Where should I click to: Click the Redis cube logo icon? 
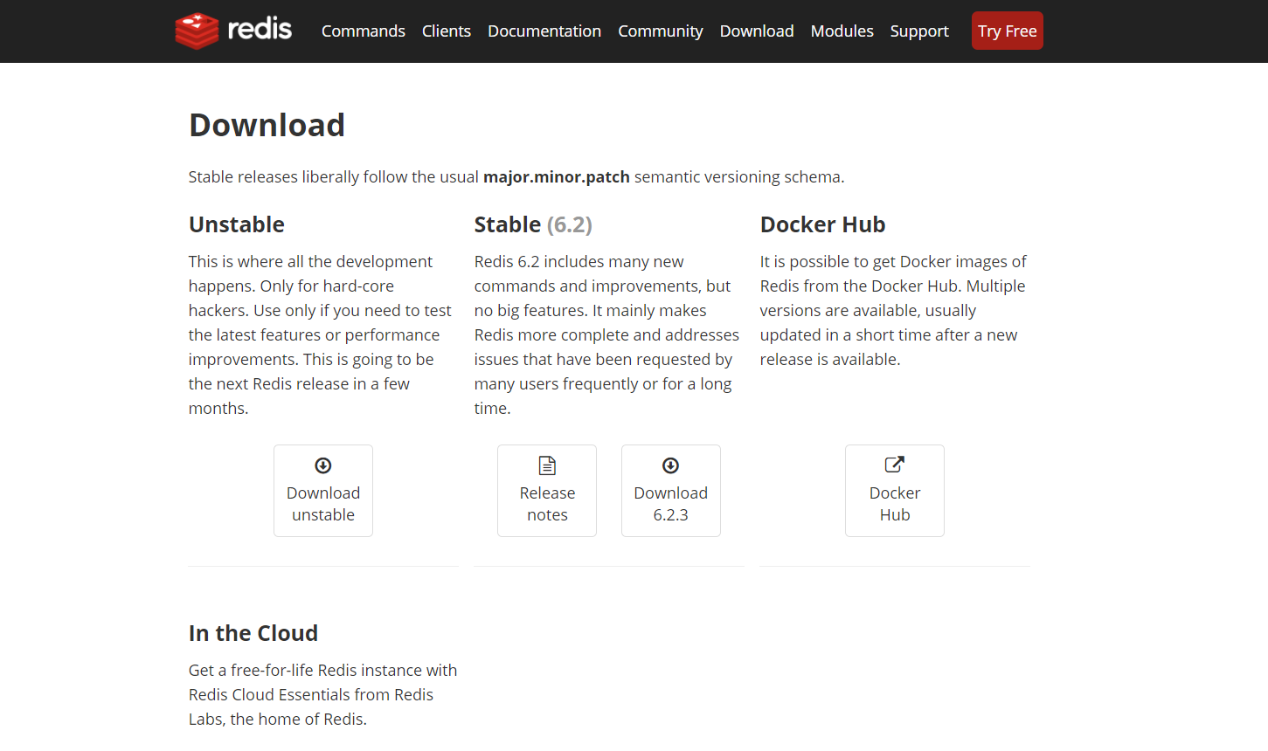(x=197, y=31)
